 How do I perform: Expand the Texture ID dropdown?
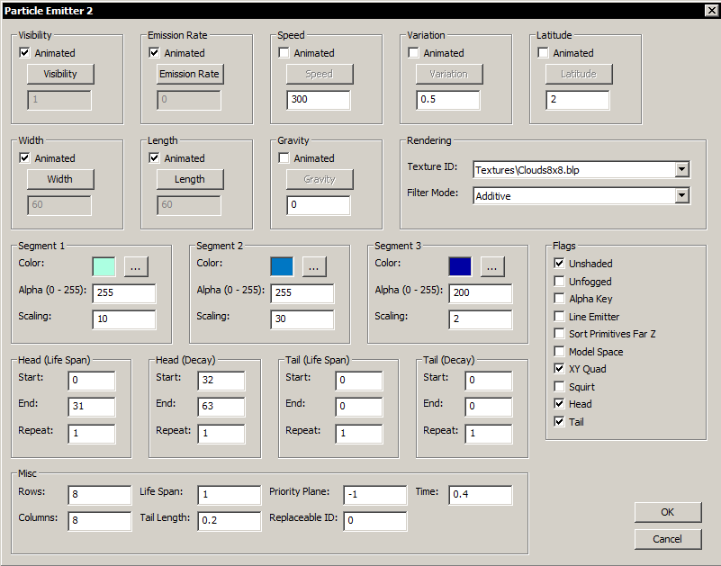pos(681,169)
